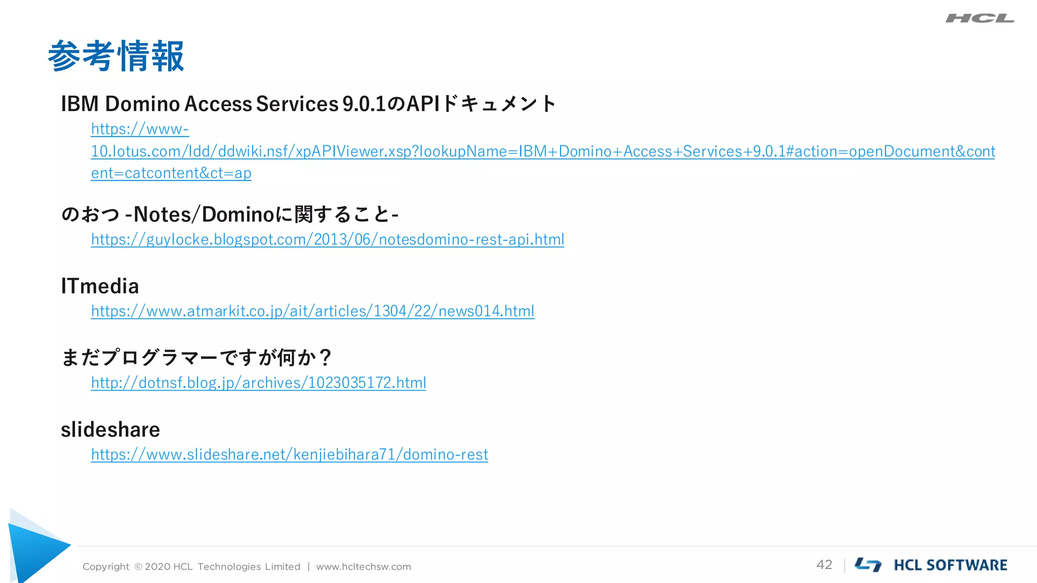1037x583 pixels.
Task: Open the dotnsf.blog.jp archives link
Action: click(258, 383)
